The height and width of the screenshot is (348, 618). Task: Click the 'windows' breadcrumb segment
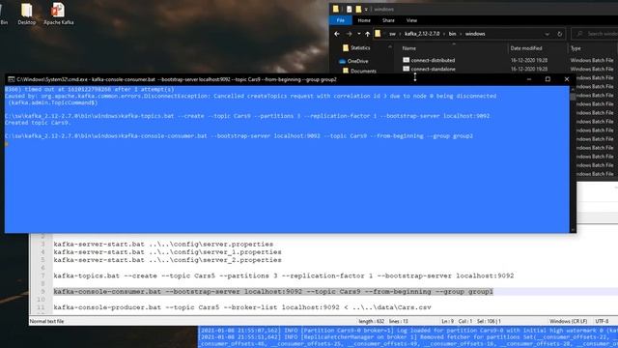pyautogui.click(x=475, y=34)
